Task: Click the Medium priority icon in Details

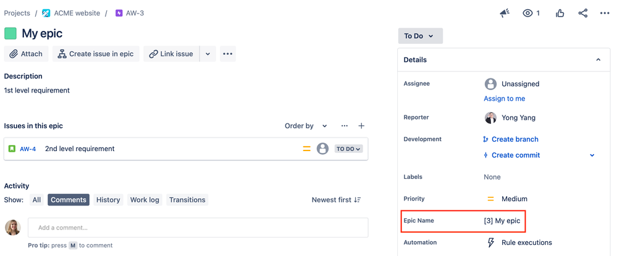Action: pyautogui.click(x=490, y=199)
